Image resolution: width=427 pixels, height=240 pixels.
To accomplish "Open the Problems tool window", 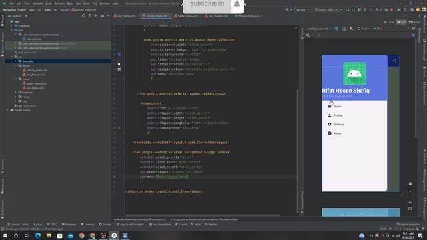I will click(x=69, y=225).
